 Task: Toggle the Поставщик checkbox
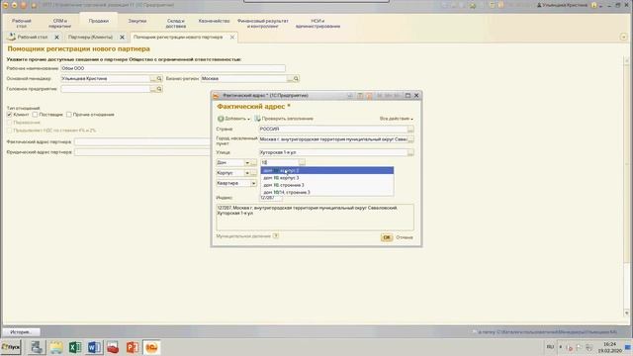(36, 115)
